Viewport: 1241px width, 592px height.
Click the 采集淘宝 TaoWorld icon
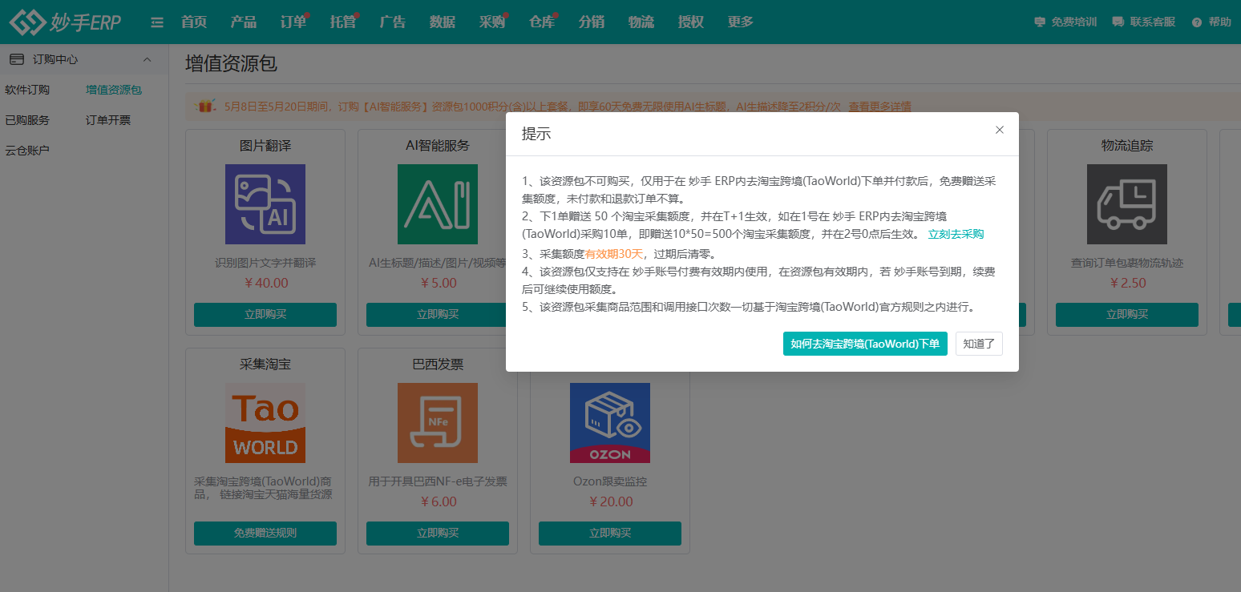[x=265, y=423]
